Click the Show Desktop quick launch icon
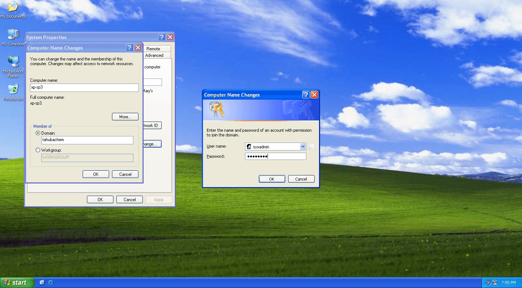Screen dimensions: 522x288 point(42,283)
